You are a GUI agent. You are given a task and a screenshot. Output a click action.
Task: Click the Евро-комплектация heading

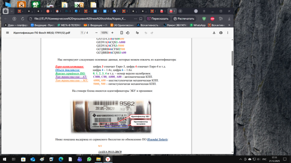pos(70,67)
